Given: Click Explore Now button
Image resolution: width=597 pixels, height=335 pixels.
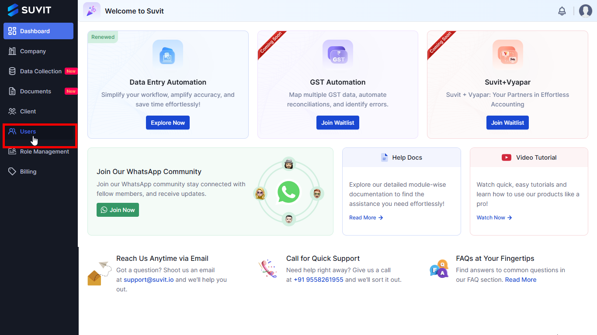Looking at the screenshot, I should click(168, 123).
